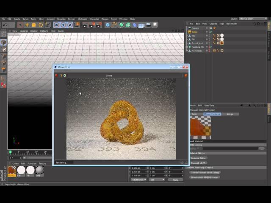Screen dimensions: 271x203
Task: Click the green NURBS generator icon
Action: (121, 25)
